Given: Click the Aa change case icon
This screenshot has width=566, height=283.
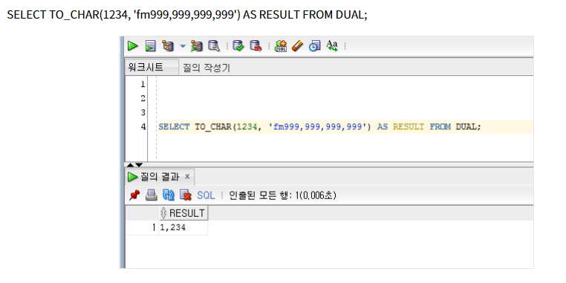Looking at the screenshot, I should [x=332, y=46].
